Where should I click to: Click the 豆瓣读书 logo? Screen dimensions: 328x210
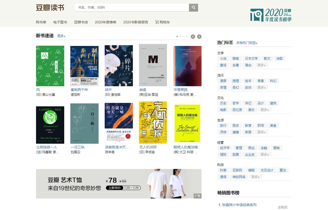(x=50, y=8)
